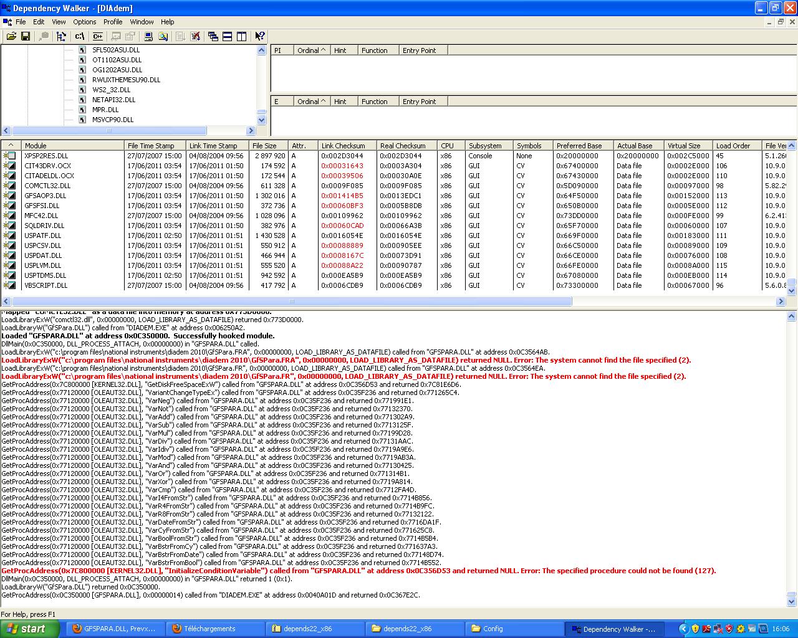Screen dimensions: 798x638
Task: Click the InitializeConditionVariable error log line
Action: click(x=358, y=571)
